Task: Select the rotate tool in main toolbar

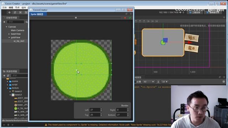Action: 15,12
